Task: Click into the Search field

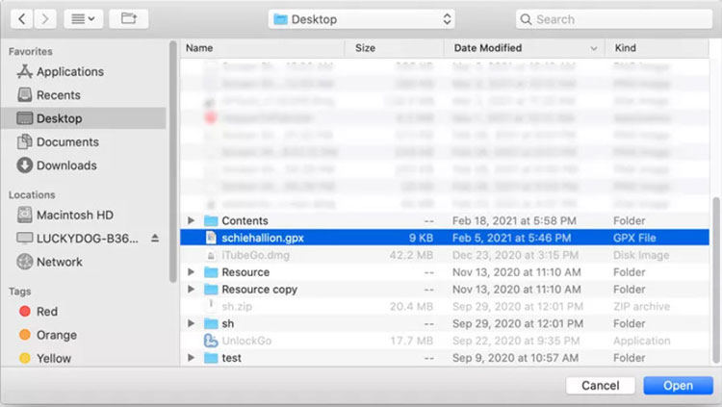Action: coord(614,19)
